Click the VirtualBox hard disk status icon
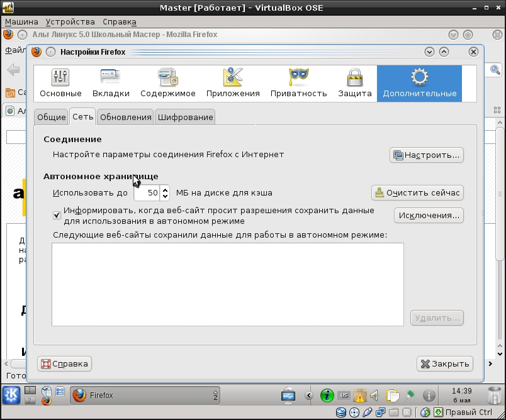The width and height of the screenshot is (506, 420). tap(341, 412)
